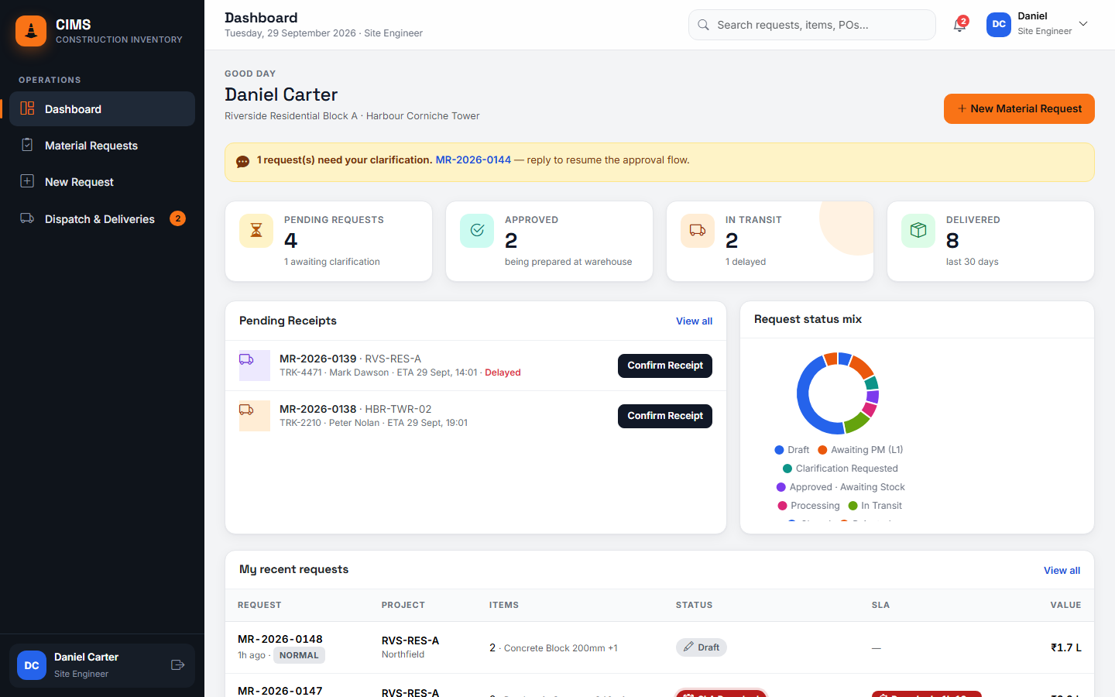Open Dispatch & Deliveries in sidebar
This screenshot has width=1115, height=697.
point(102,219)
